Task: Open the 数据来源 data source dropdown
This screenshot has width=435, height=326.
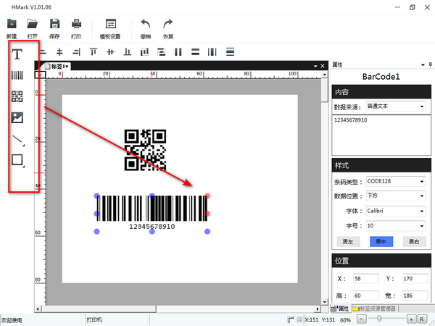Action: [395, 106]
